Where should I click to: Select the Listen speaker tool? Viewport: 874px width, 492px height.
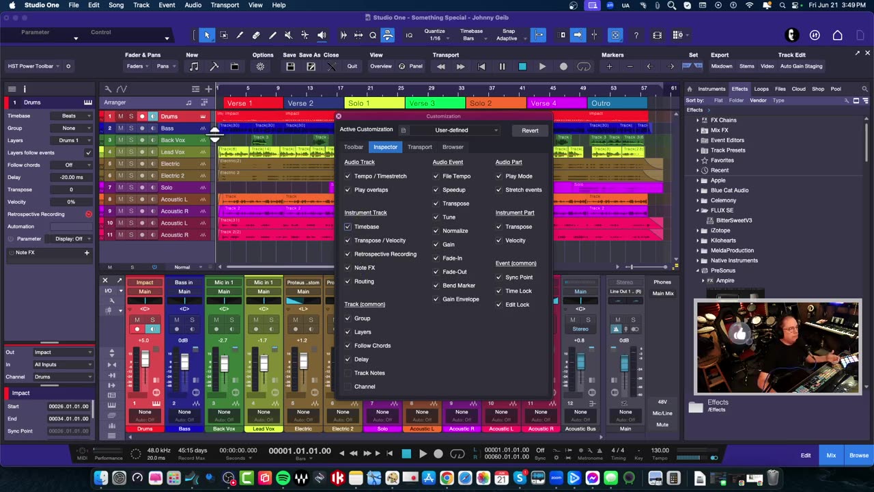pyautogui.click(x=322, y=35)
